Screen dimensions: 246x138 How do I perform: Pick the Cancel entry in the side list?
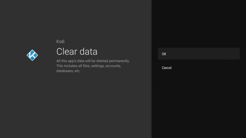199,68
